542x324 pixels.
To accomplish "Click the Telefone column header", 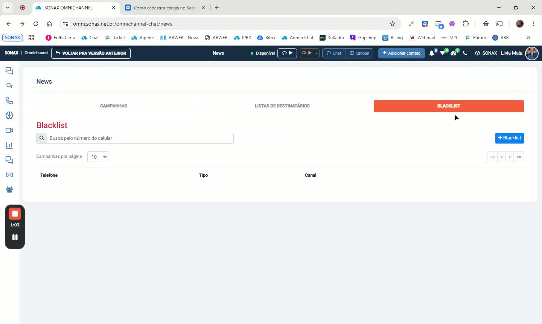I will pos(49,175).
